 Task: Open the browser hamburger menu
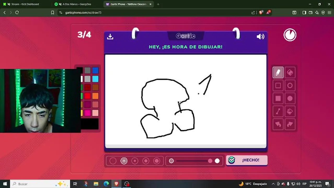click(x=329, y=13)
